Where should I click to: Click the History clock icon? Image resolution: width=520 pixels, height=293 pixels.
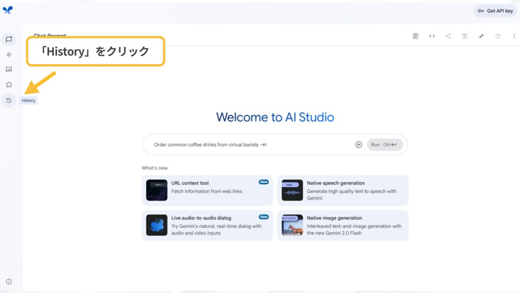9,100
